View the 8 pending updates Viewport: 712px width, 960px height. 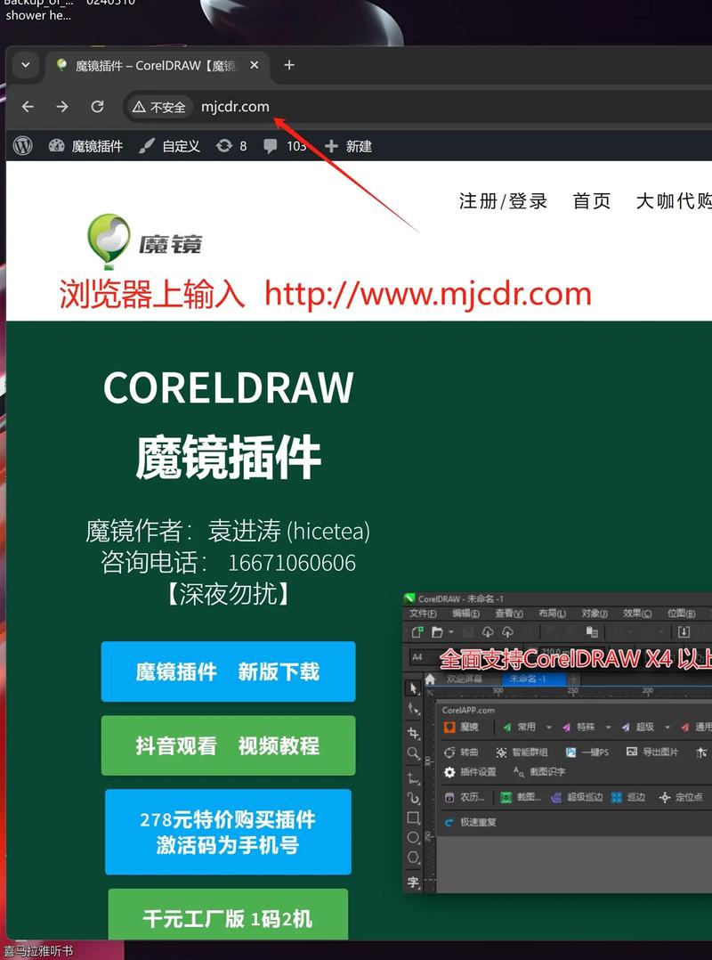pos(231,146)
